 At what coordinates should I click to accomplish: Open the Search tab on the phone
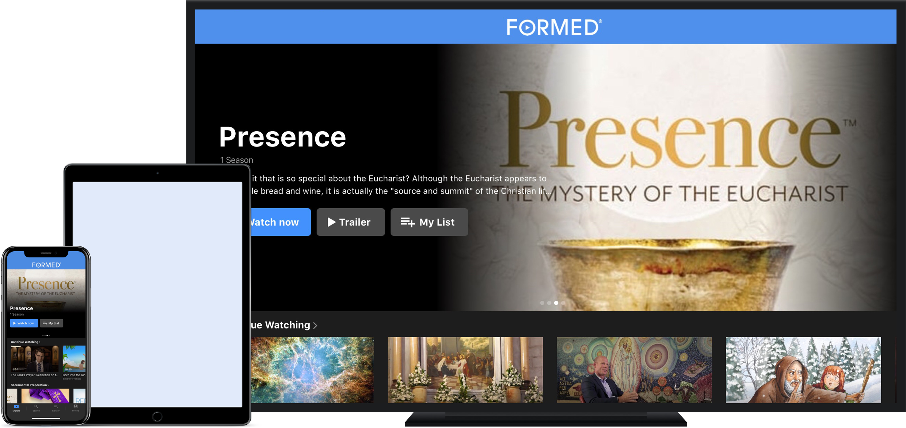tap(36, 408)
